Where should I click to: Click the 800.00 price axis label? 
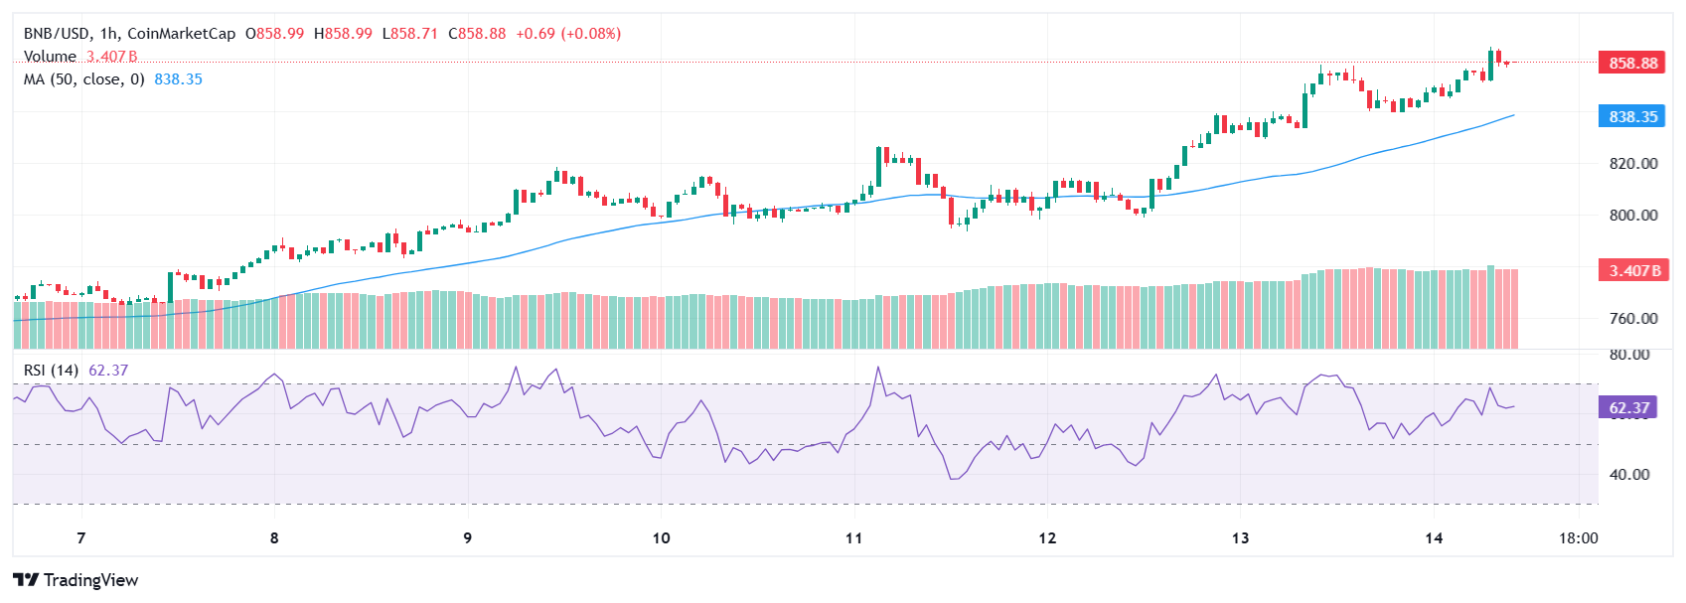1633,216
